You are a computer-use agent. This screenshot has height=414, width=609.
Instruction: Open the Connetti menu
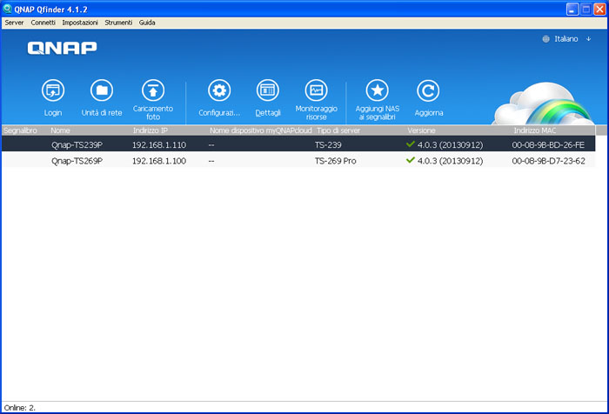43,22
